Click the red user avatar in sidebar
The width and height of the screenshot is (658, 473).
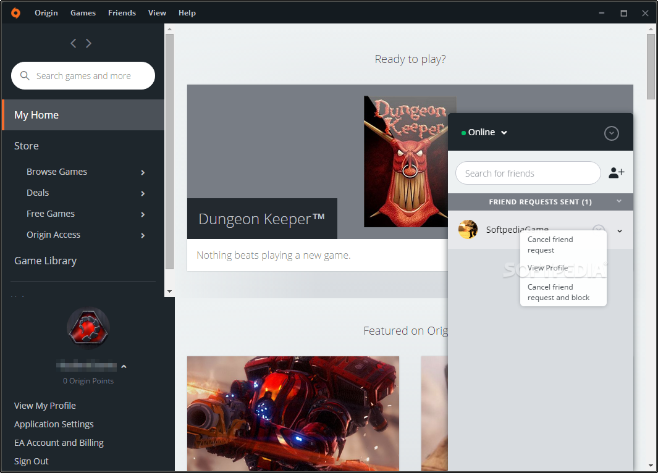coord(88,328)
